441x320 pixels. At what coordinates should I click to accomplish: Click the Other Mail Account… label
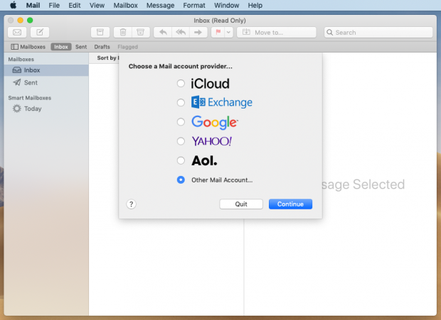(x=222, y=180)
